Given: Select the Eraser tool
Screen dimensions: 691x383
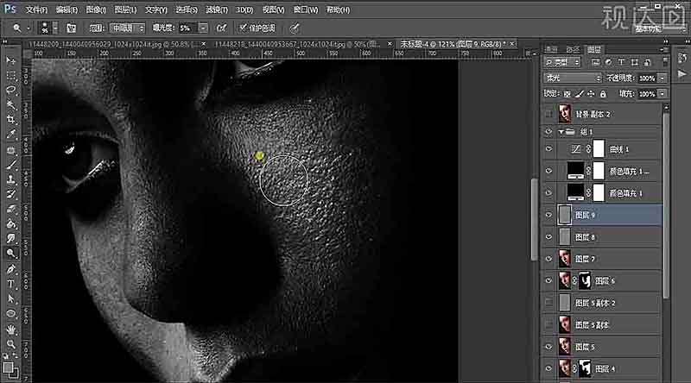Looking at the screenshot, I should tap(11, 210).
